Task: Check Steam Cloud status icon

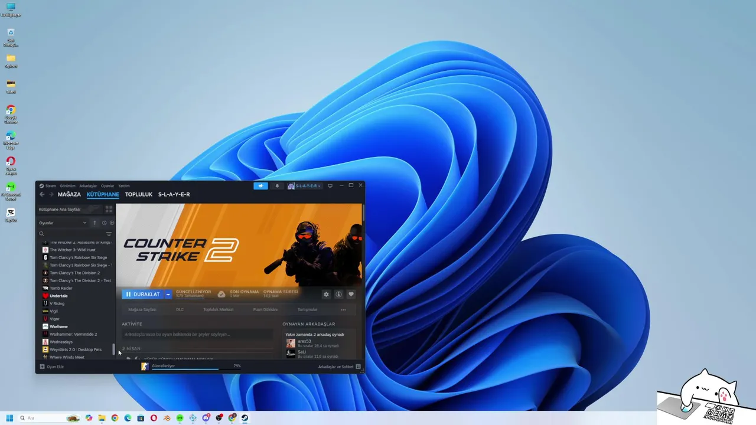Action: [221, 294]
